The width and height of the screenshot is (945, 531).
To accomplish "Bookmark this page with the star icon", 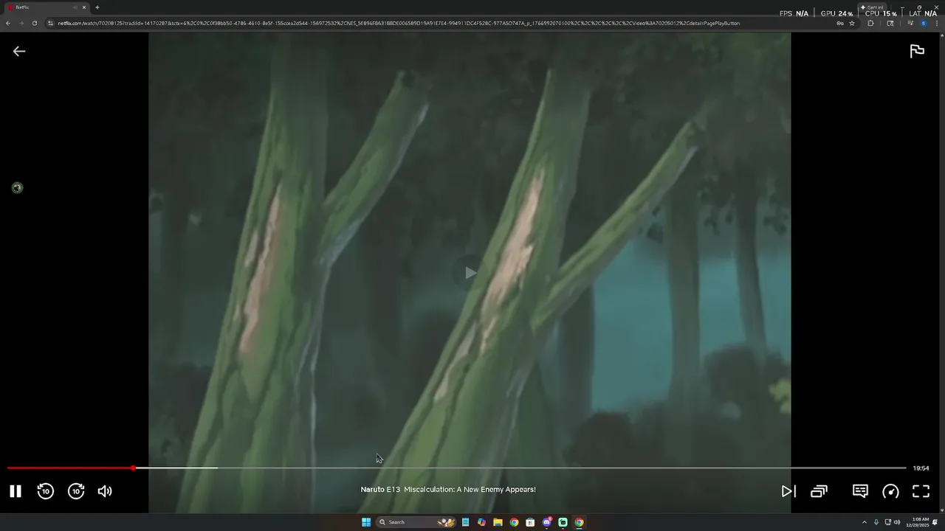I will pos(852,23).
